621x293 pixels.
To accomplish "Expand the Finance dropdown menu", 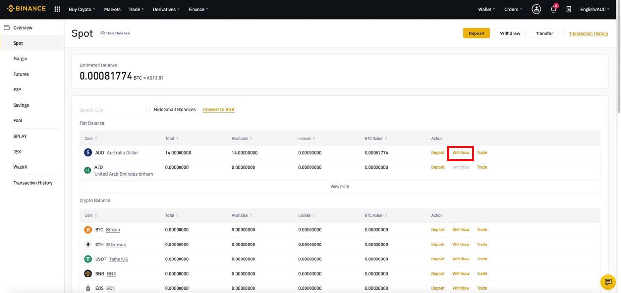I will pos(198,9).
